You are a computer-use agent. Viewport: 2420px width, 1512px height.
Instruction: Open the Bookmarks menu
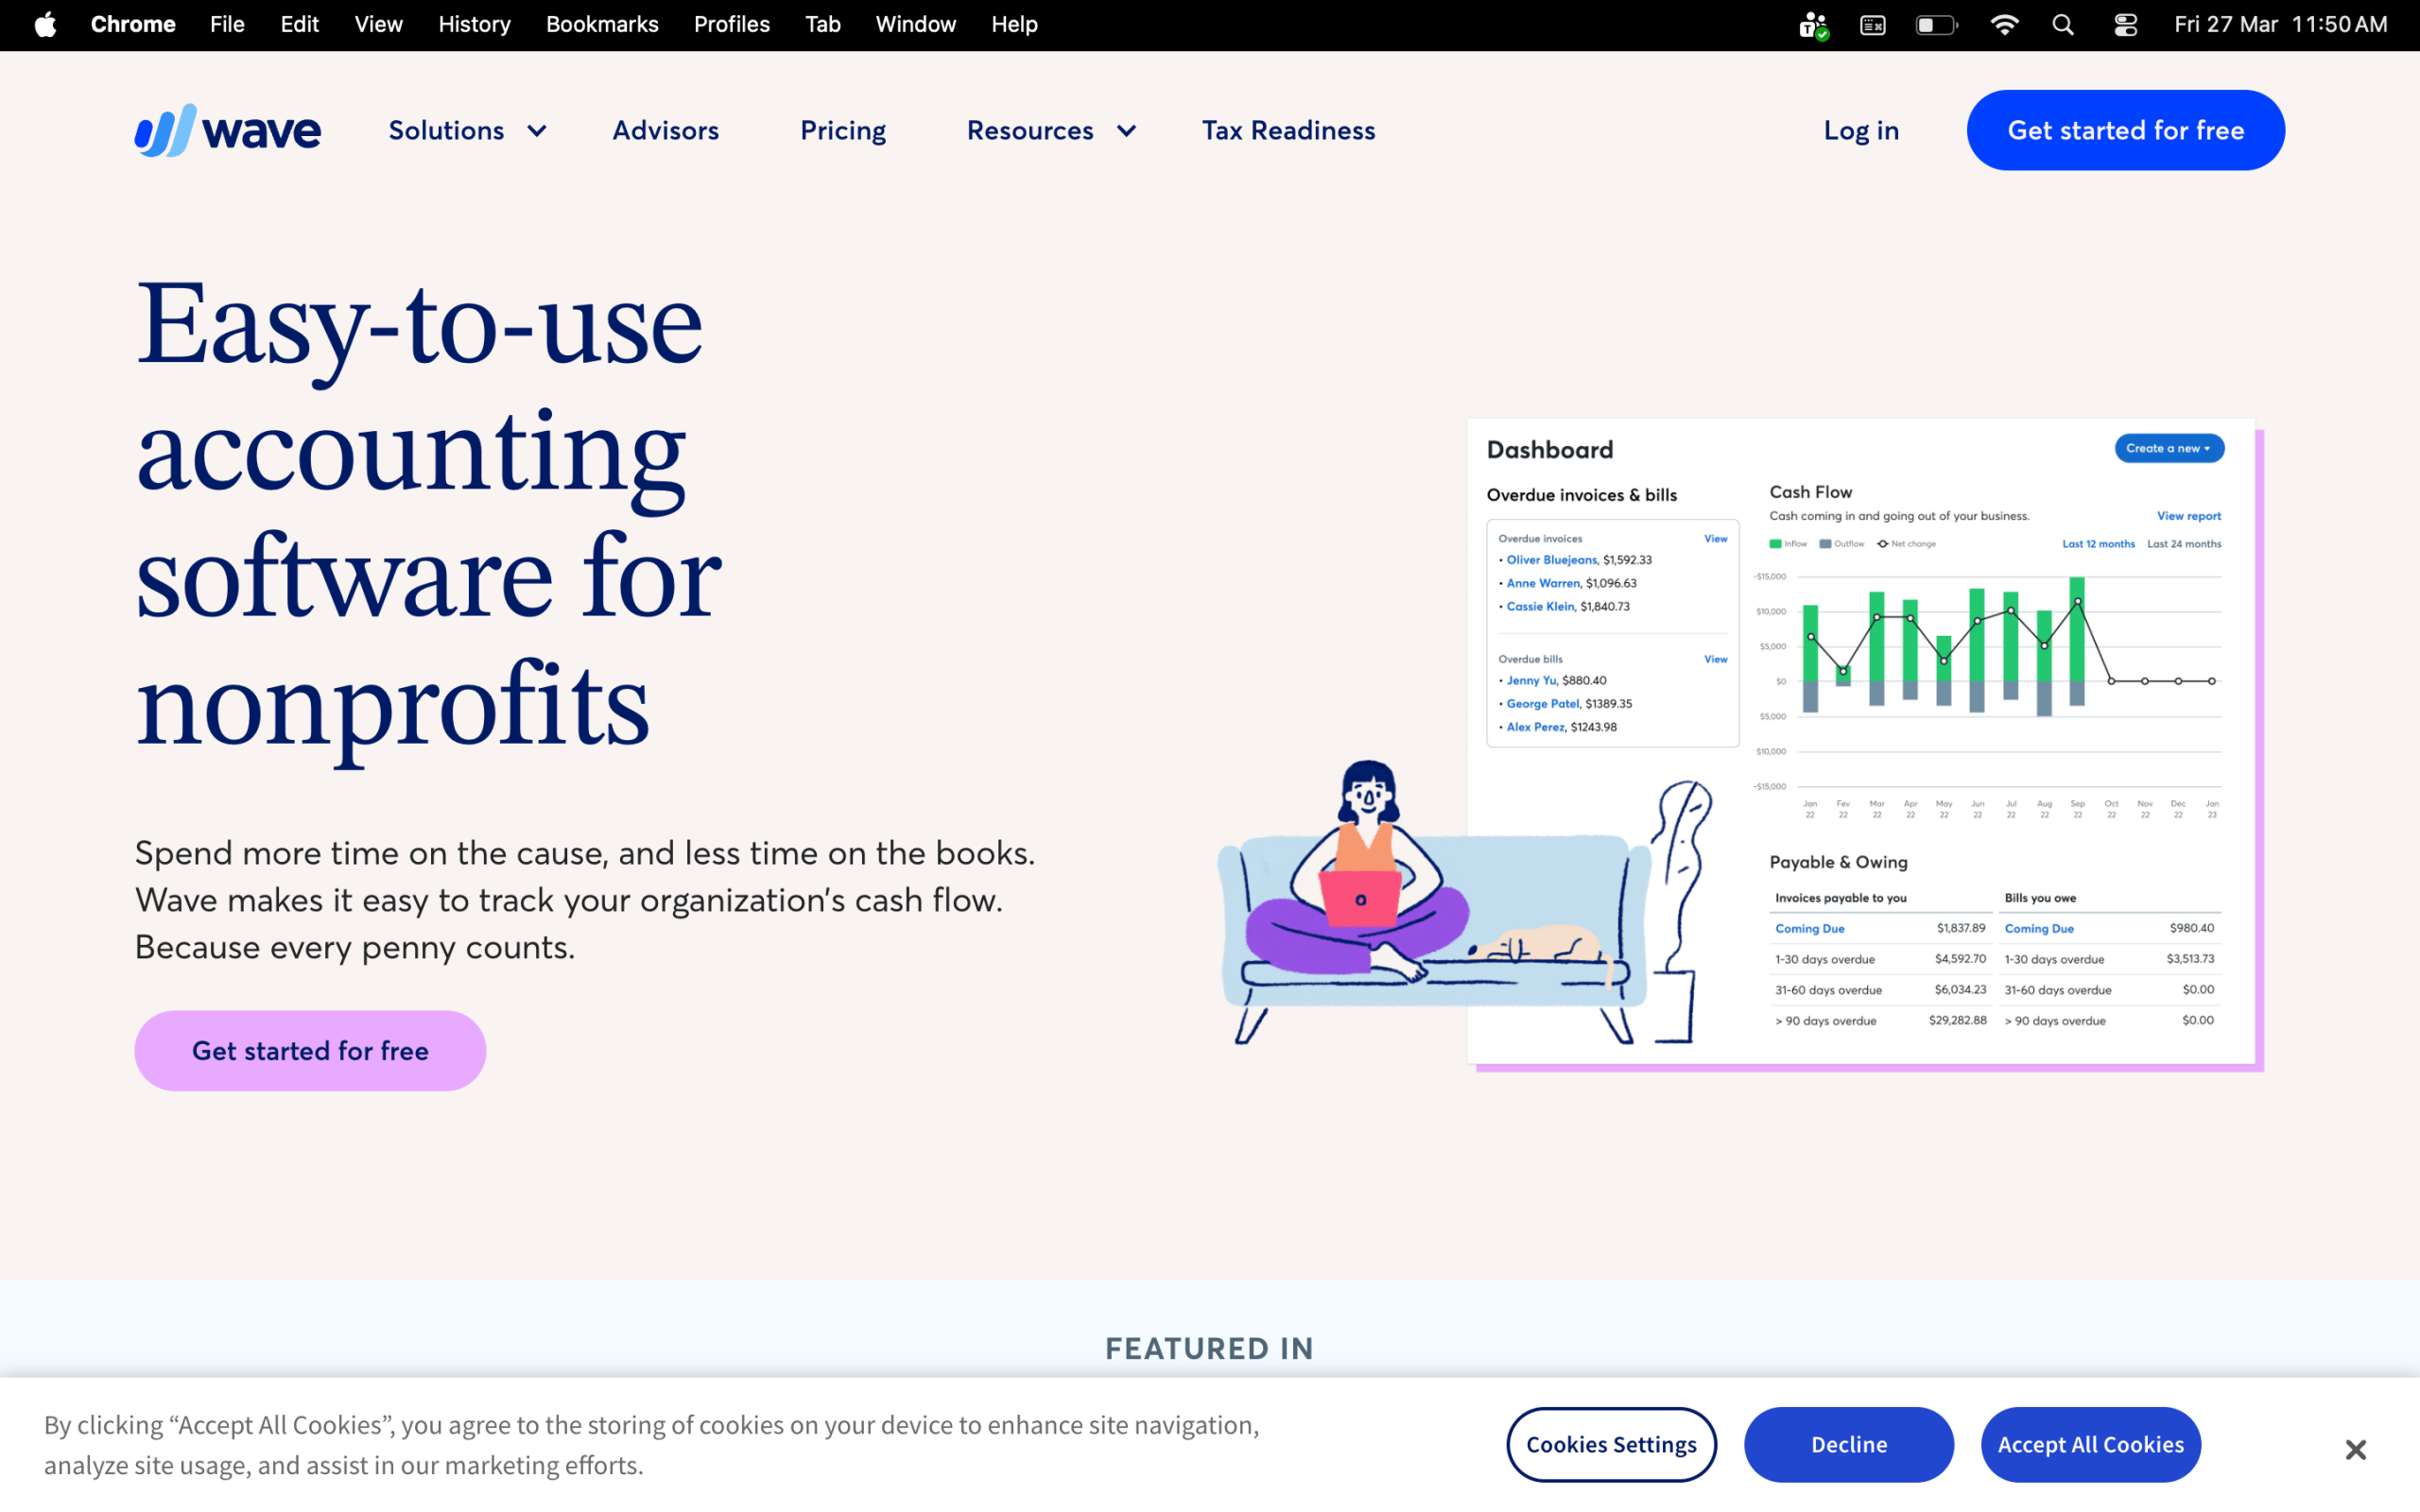602,24
